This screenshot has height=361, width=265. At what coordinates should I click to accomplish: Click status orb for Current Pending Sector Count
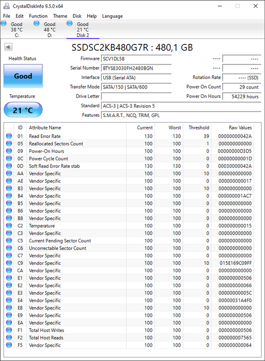(9, 241)
